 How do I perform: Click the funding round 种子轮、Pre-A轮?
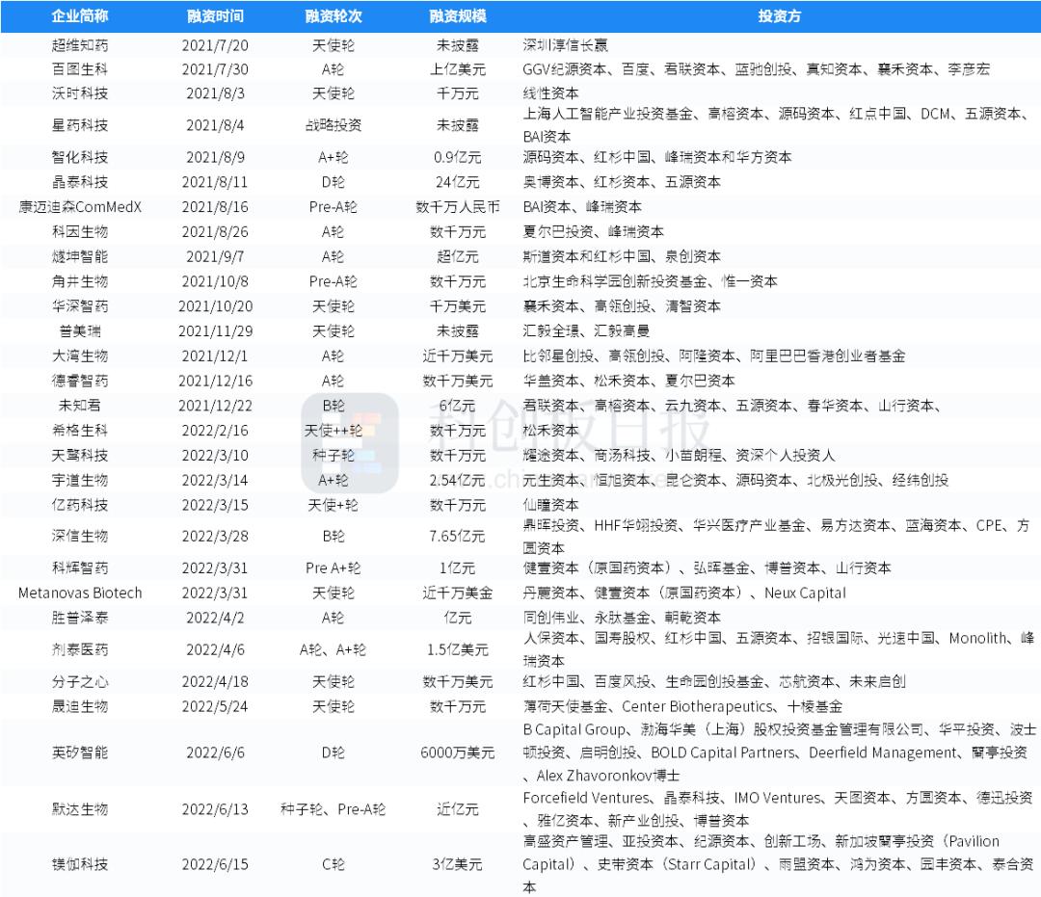334,808
